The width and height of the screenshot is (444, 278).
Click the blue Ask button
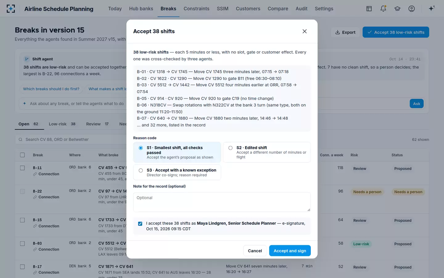pos(417,104)
